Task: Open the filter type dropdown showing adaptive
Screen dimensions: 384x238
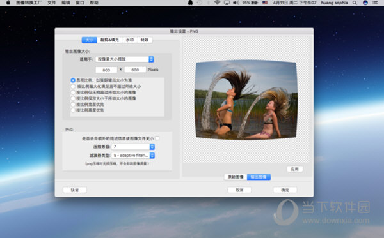Action: (133, 155)
